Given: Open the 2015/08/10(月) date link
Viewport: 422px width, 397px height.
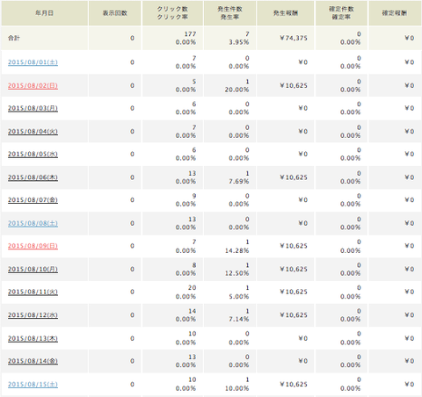Looking at the screenshot, I should tap(33, 269).
